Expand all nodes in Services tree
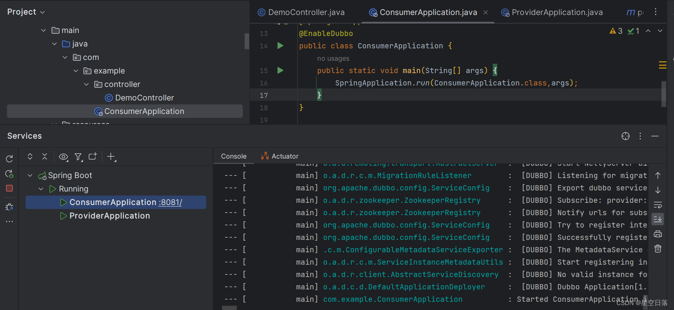The image size is (674, 310). click(x=30, y=157)
